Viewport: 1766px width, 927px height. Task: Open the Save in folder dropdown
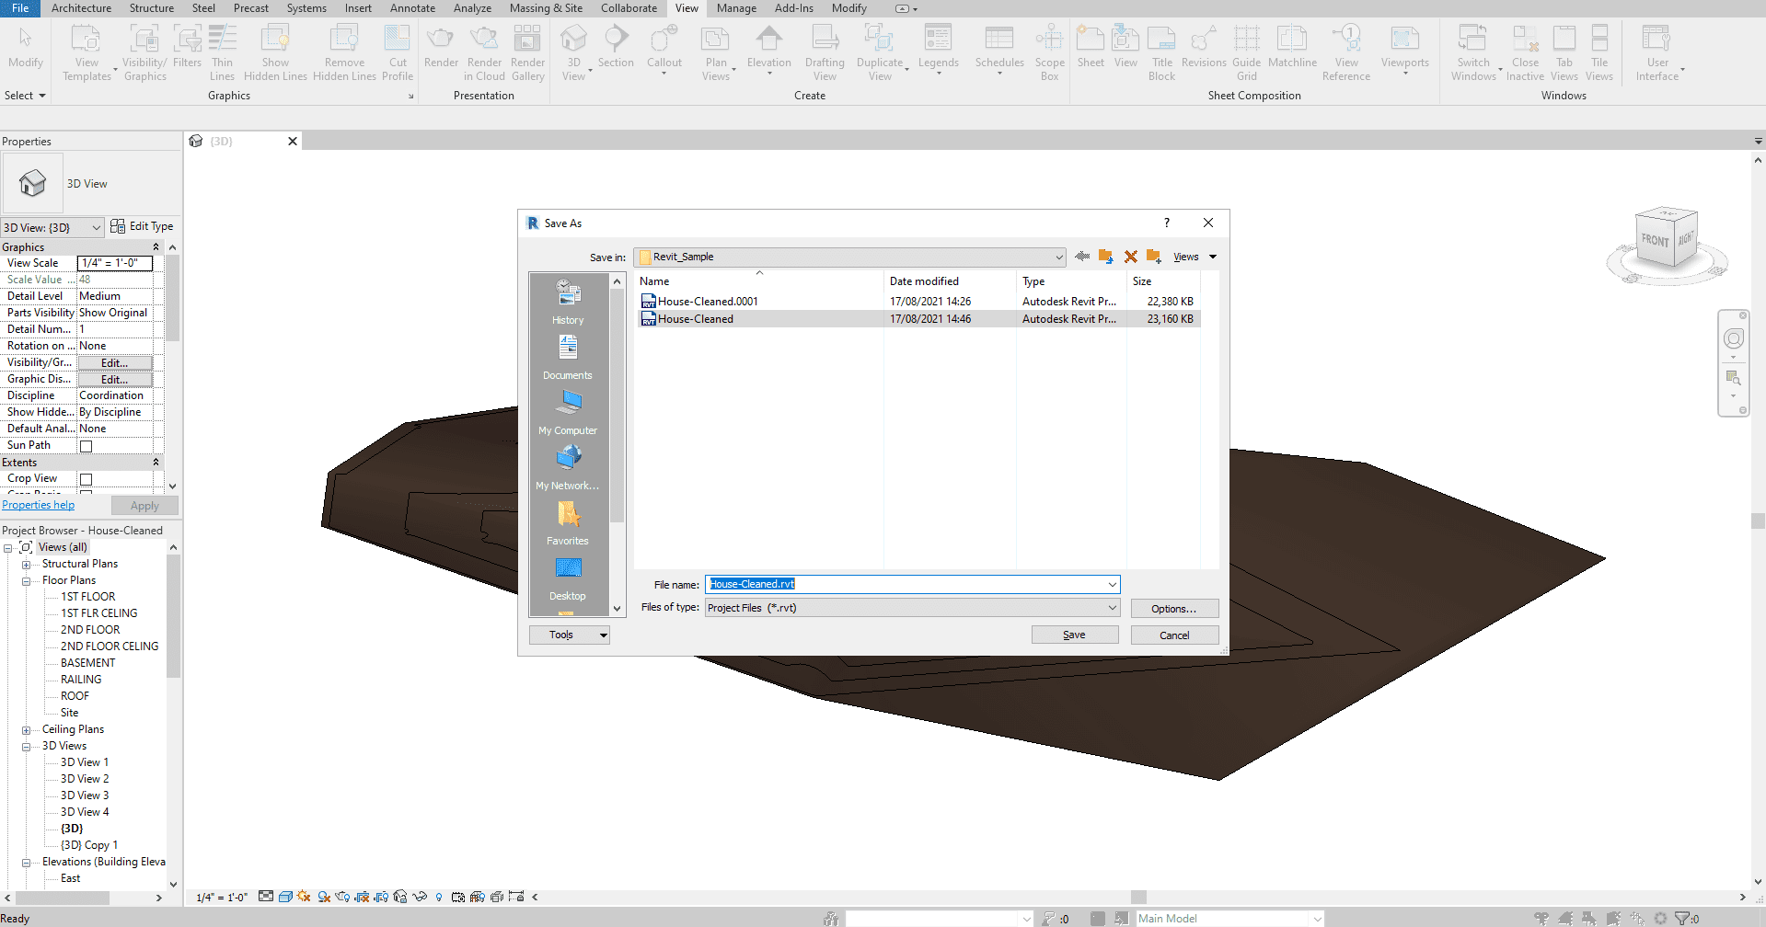coord(1058,257)
